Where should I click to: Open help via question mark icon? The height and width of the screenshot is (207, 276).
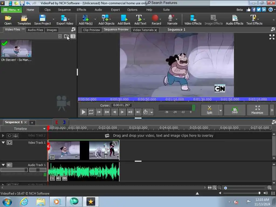pyautogui.click(x=271, y=10)
